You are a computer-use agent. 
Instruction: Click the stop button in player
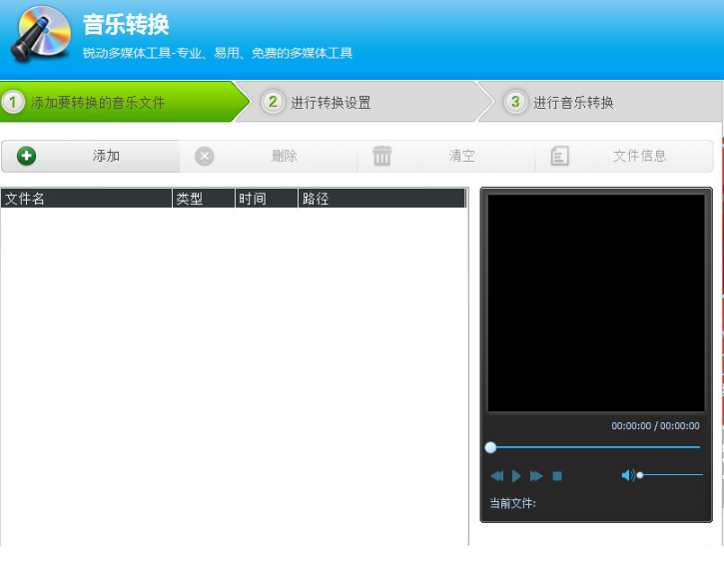(x=557, y=476)
